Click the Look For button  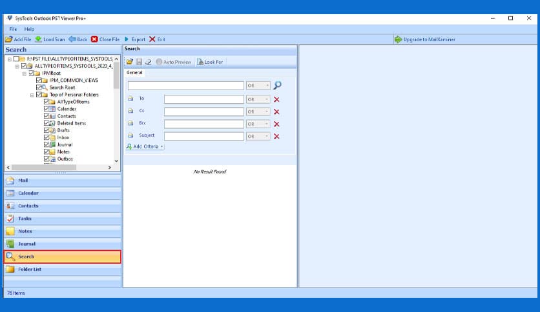[x=210, y=62]
